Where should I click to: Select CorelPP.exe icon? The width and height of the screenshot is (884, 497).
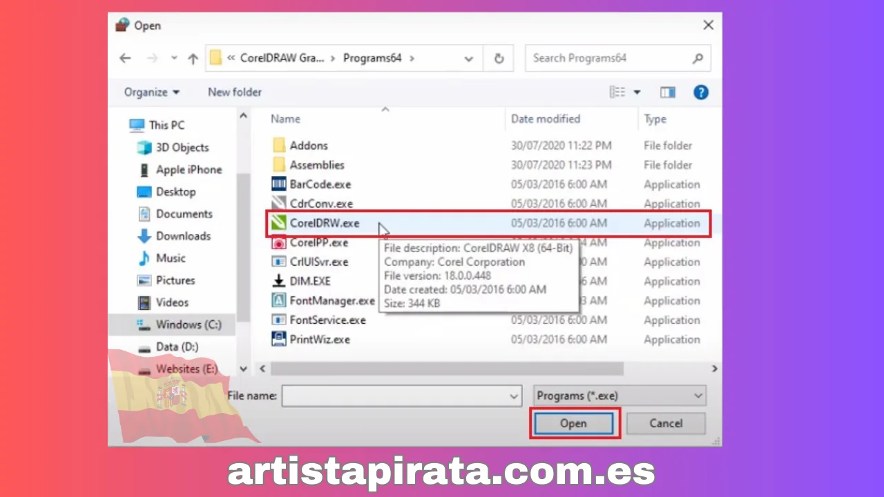(x=278, y=242)
